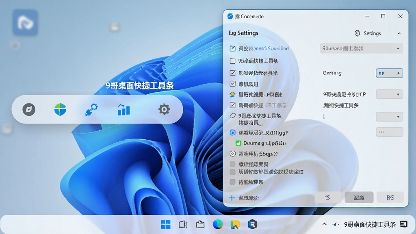Open the green and blue globe tool
The height and width of the screenshot is (234, 416).
(x=60, y=109)
